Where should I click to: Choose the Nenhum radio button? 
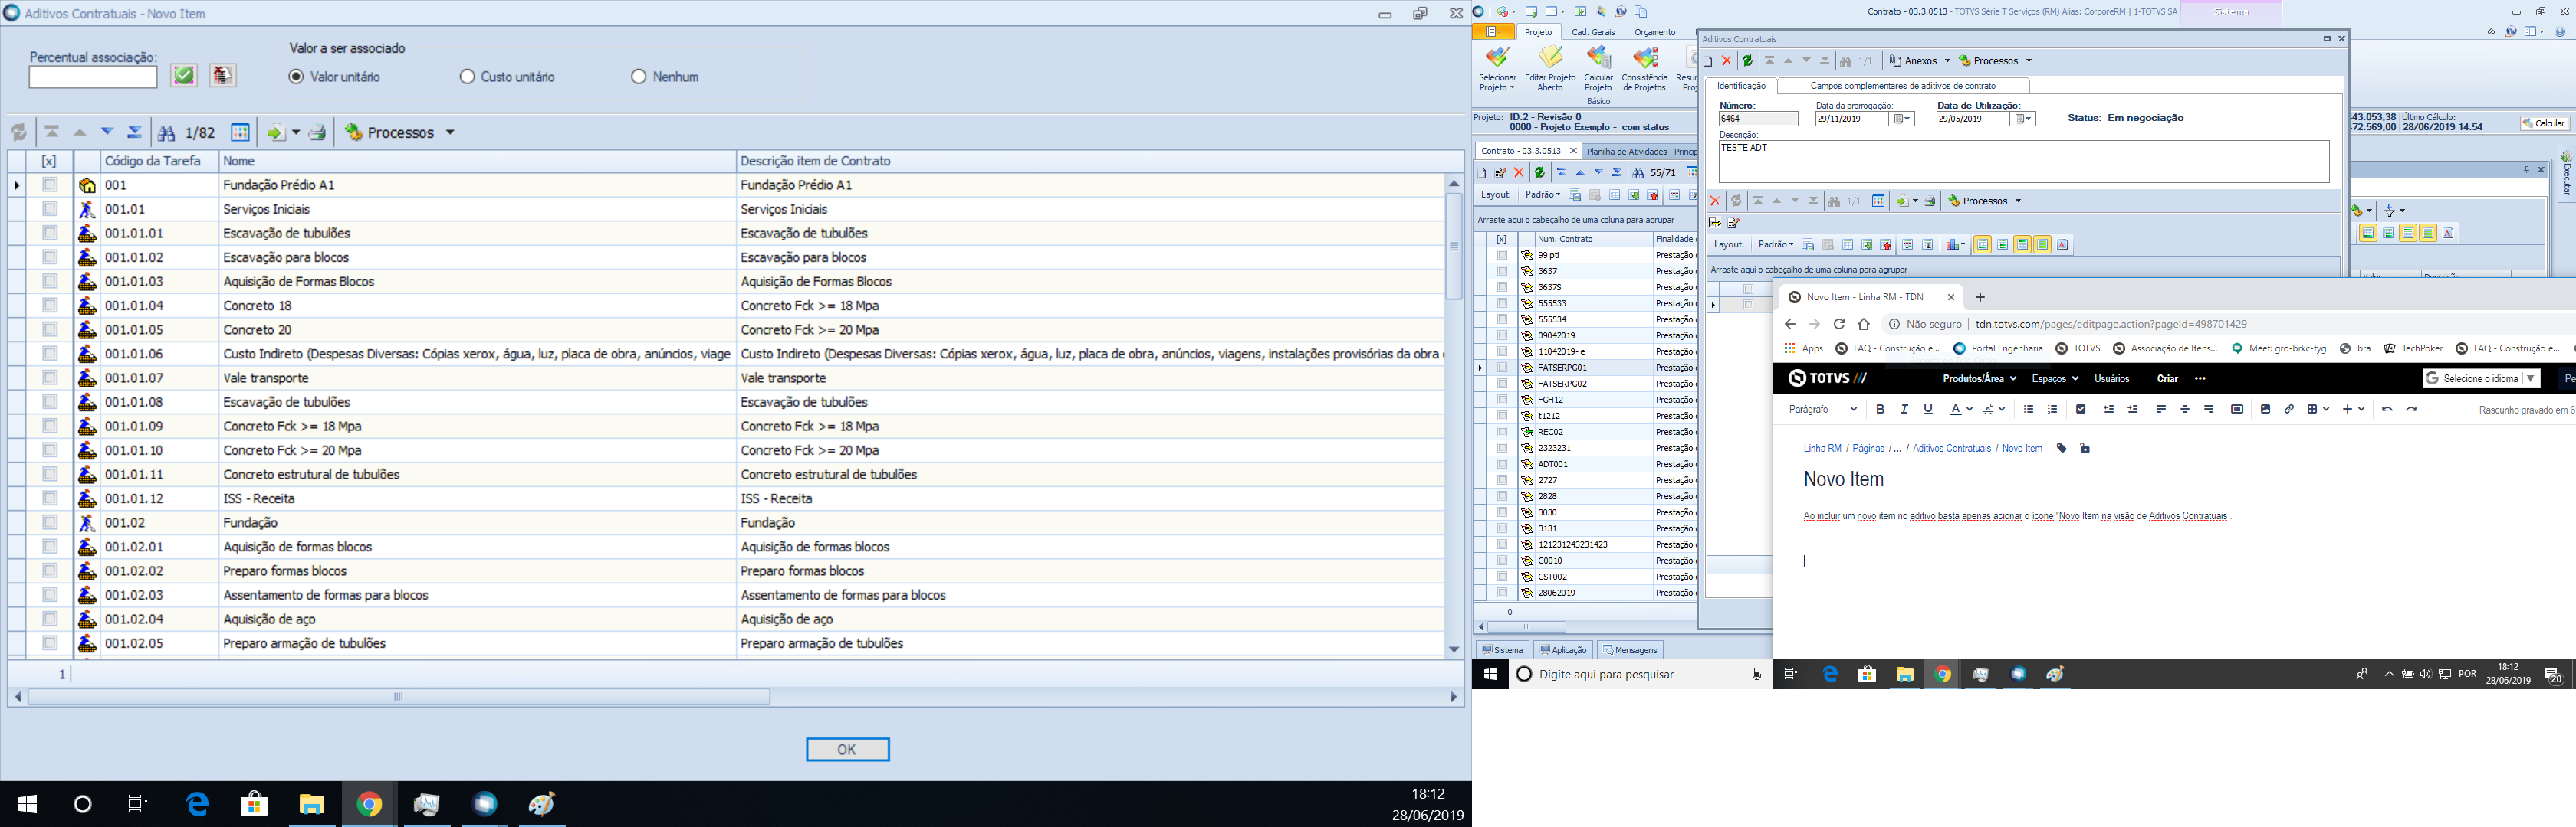(x=639, y=77)
